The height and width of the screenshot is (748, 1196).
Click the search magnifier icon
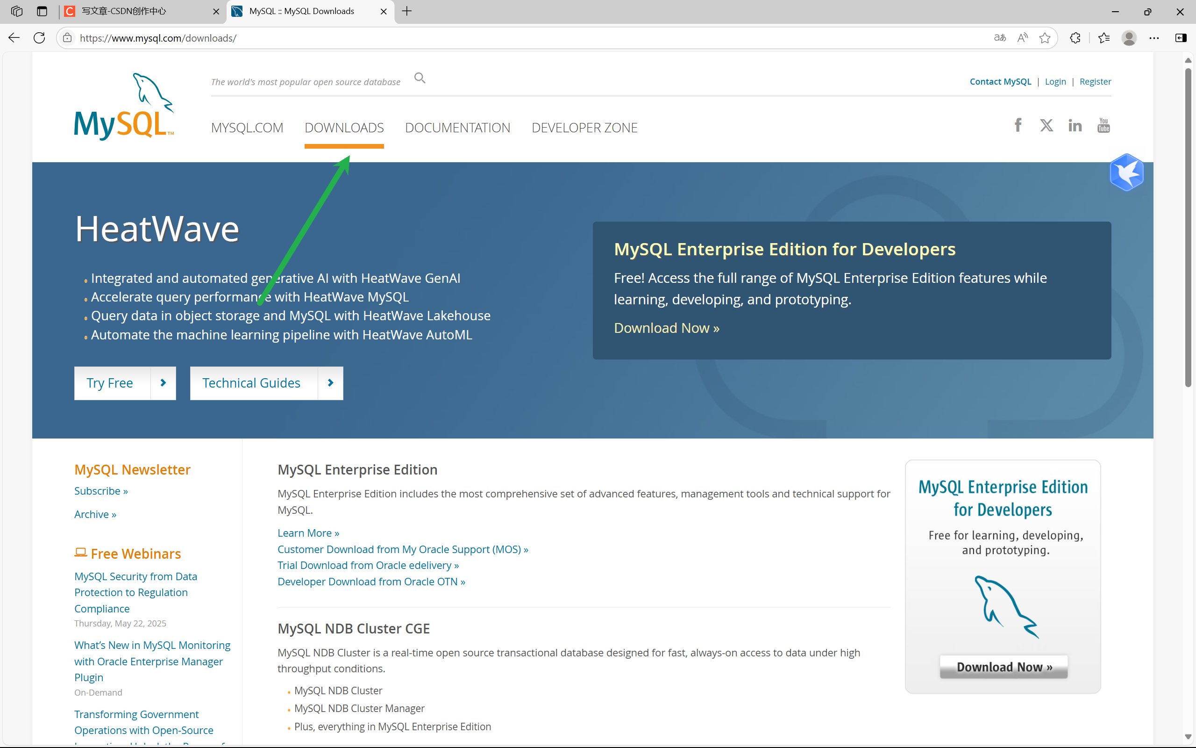click(x=420, y=78)
